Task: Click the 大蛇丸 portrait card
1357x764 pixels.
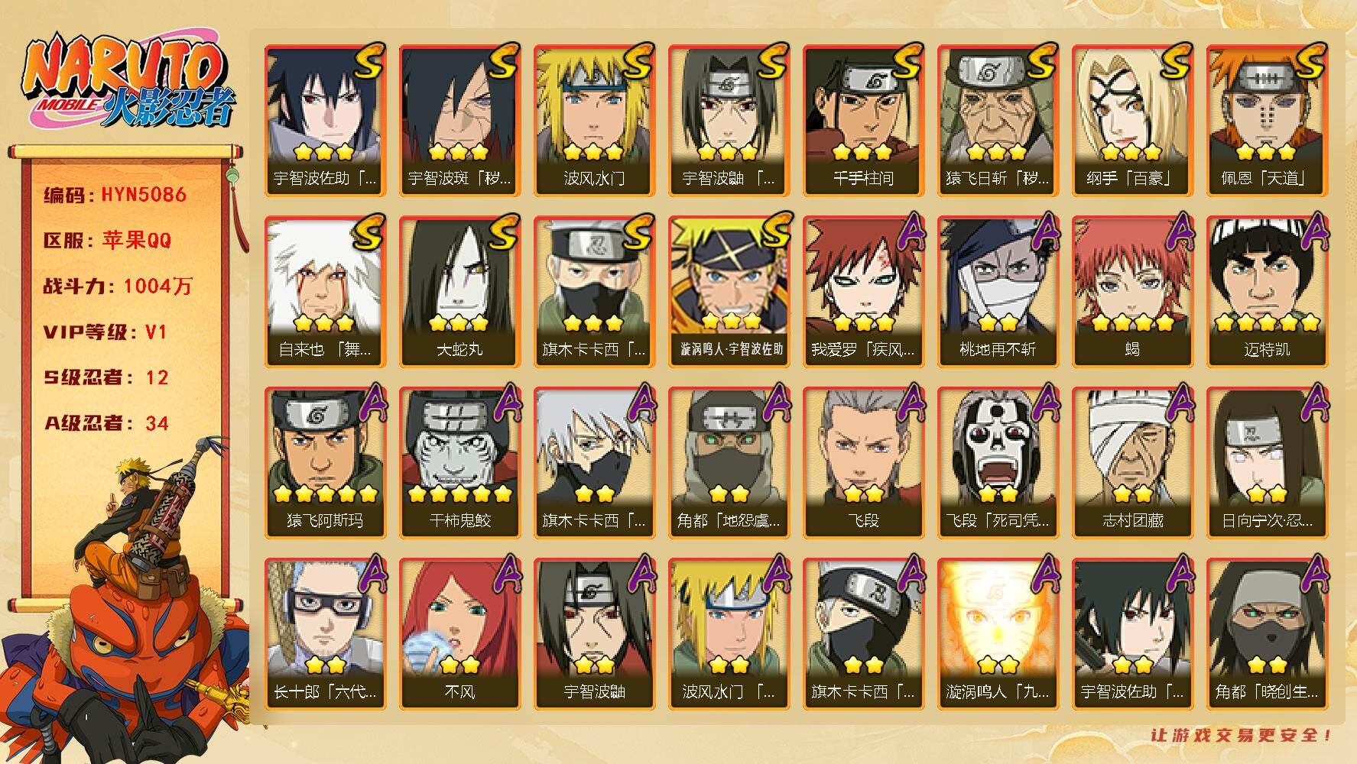Action: (459, 292)
